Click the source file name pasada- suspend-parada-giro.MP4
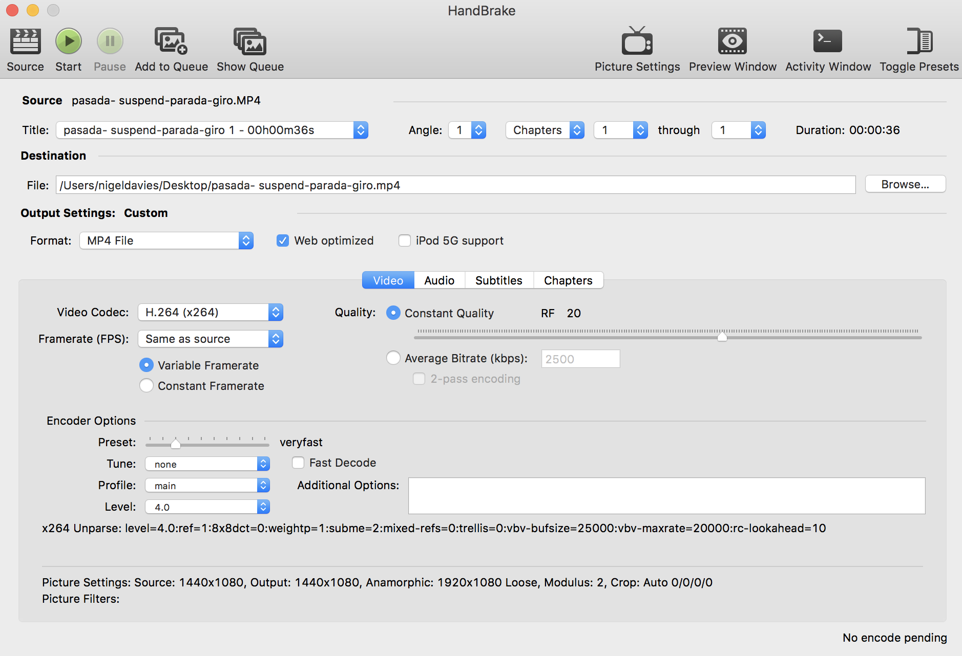Image resolution: width=962 pixels, height=656 pixels. pyautogui.click(x=166, y=100)
